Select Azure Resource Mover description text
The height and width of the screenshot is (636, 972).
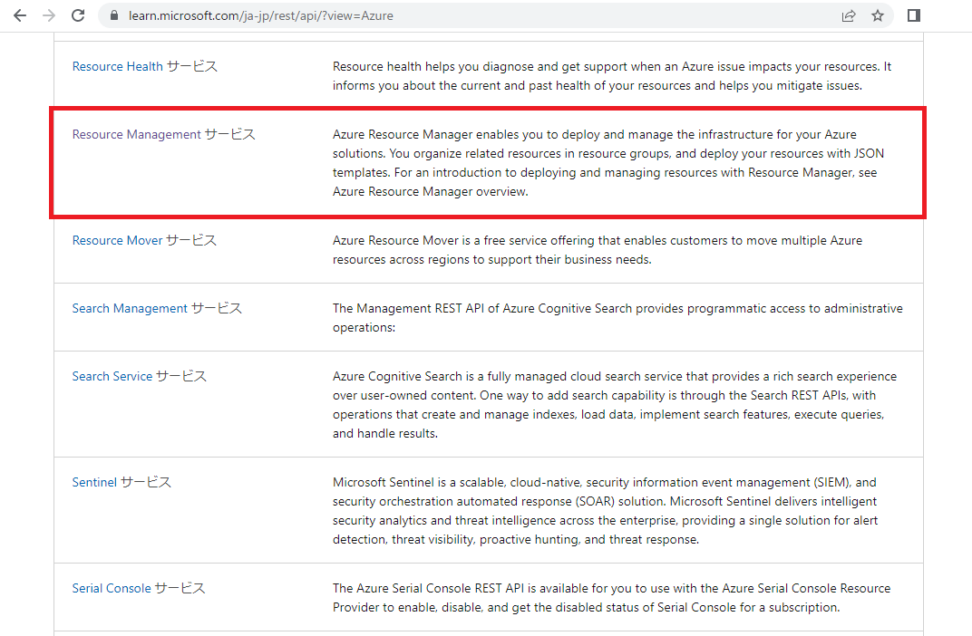(x=598, y=250)
